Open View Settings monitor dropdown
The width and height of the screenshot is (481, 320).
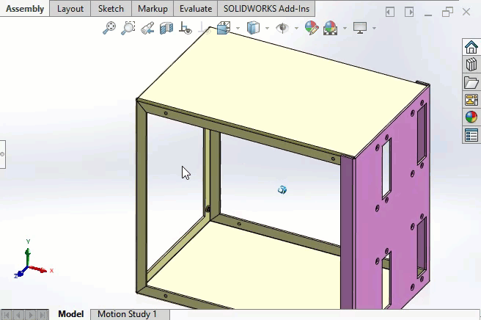click(x=374, y=29)
